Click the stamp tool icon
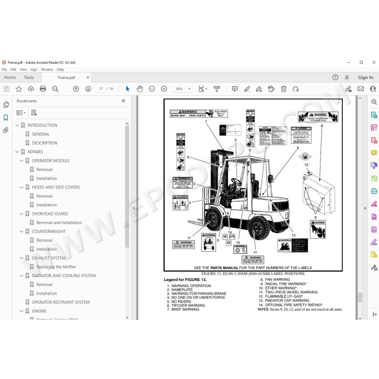 [271, 89]
